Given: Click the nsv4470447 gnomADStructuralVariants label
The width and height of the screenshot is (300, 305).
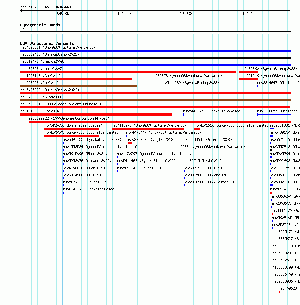Looking at the screenshot, I should (x=163, y=133).
